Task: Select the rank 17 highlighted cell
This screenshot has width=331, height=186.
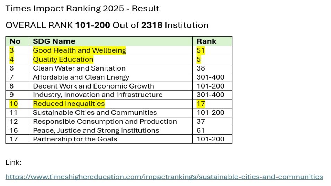Action: point(212,104)
